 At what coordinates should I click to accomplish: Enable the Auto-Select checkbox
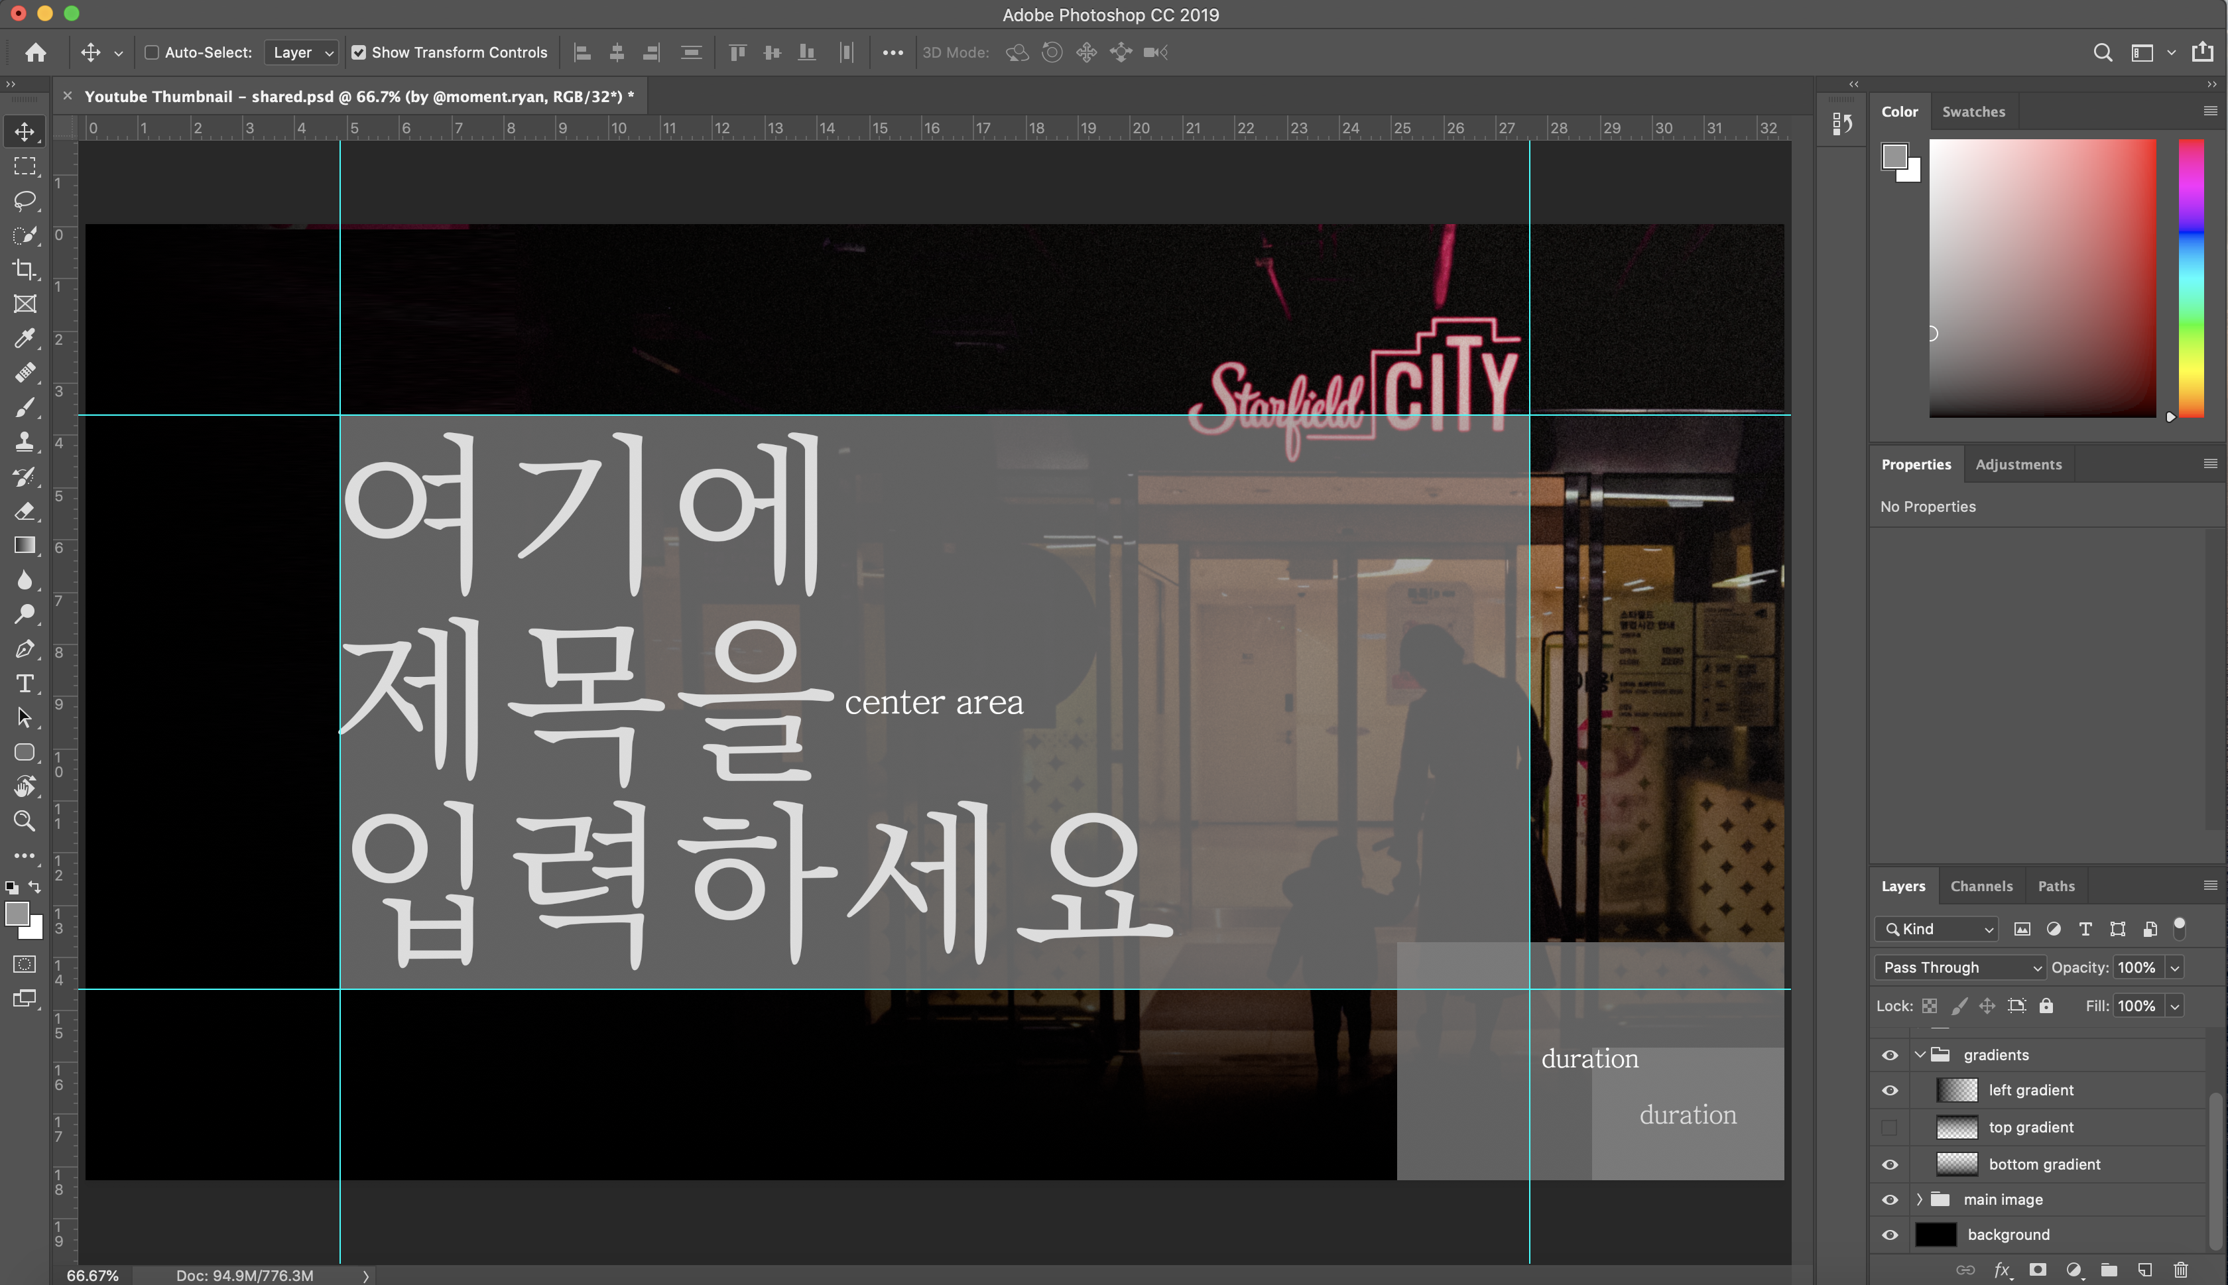(152, 52)
